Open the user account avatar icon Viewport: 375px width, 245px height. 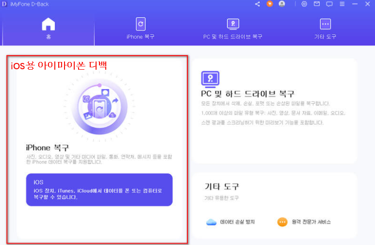coord(282,4)
